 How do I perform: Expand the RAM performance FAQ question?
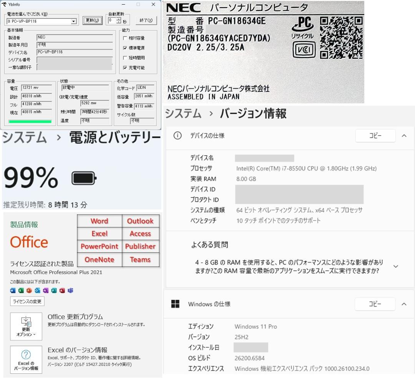click(395, 266)
